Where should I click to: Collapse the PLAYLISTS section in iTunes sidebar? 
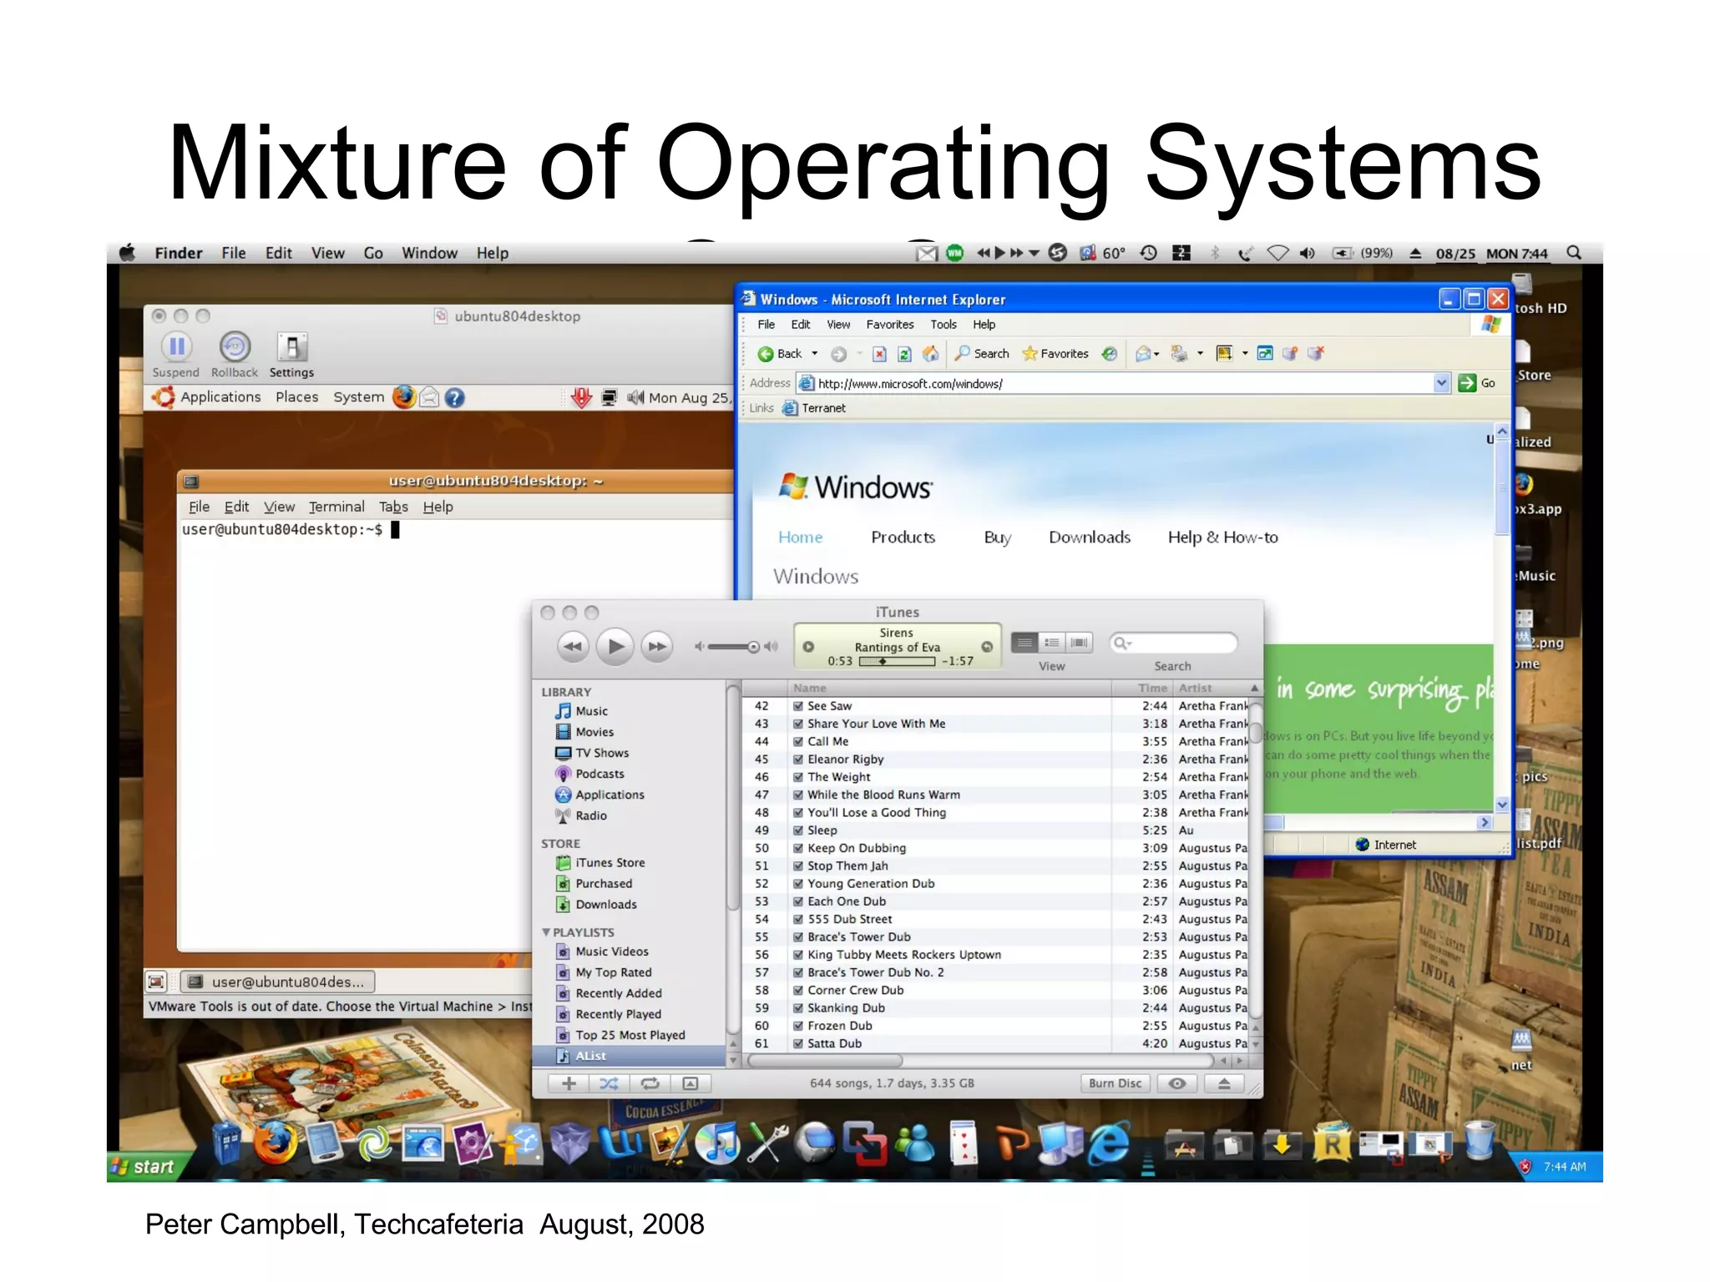coord(546,932)
